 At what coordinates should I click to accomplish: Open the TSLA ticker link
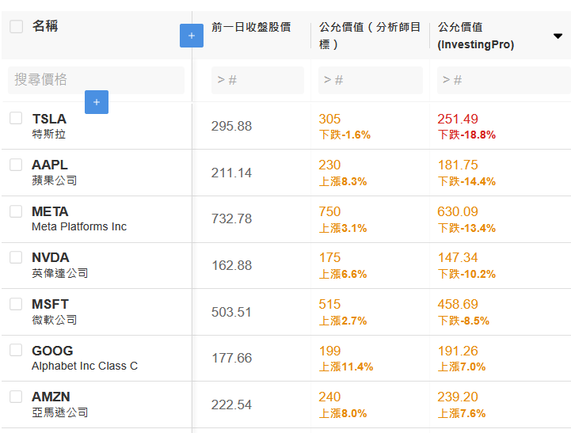tap(49, 119)
